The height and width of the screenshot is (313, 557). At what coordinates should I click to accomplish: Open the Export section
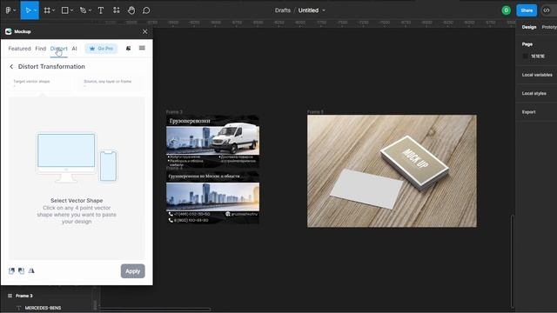pos(528,112)
